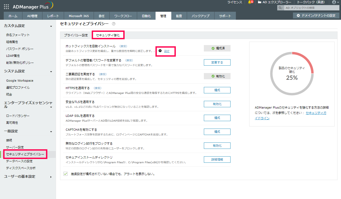Click the gear icon next to 設定
The height and width of the screenshot is (199, 341).
point(160,51)
